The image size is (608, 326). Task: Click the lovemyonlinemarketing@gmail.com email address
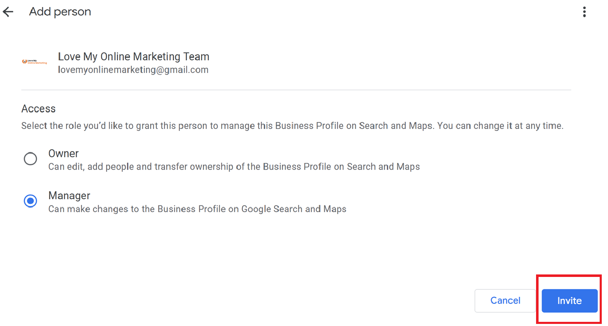133,70
